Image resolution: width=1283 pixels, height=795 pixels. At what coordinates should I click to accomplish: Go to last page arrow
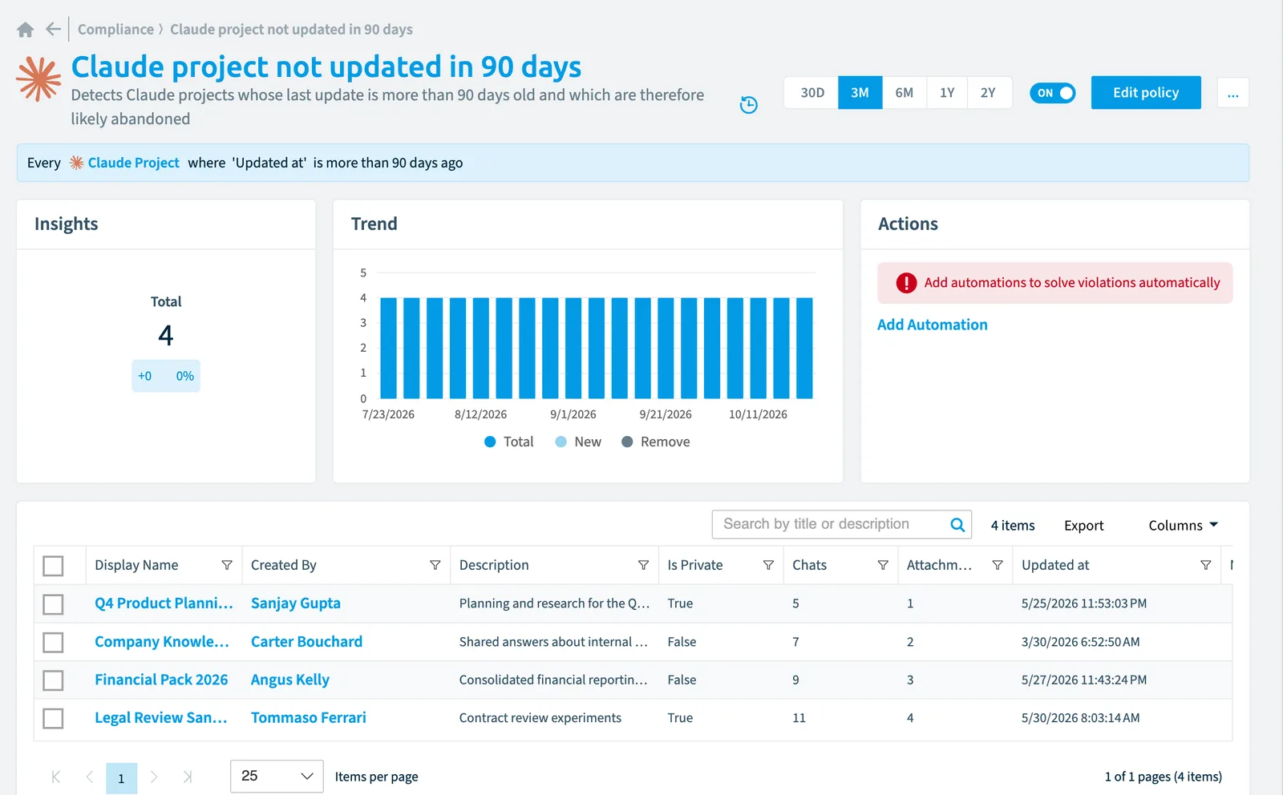tap(188, 777)
